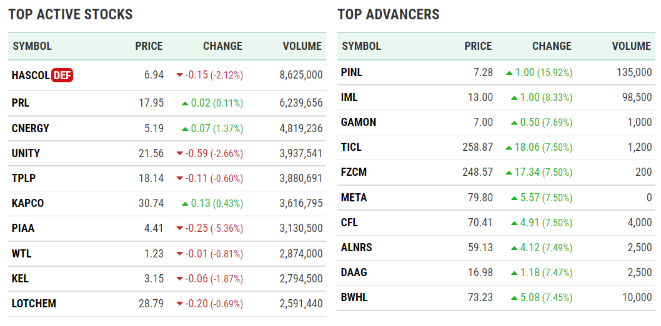
Task: Click the red down arrow in PIAA row
Action: (180, 229)
